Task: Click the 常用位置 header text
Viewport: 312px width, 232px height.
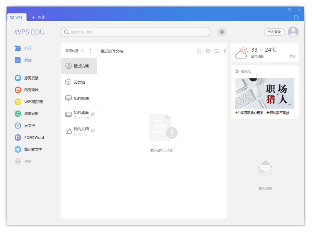Action: point(72,51)
